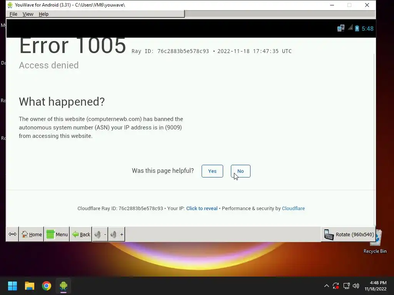Click to reveal your IP address

(x=202, y=209)
